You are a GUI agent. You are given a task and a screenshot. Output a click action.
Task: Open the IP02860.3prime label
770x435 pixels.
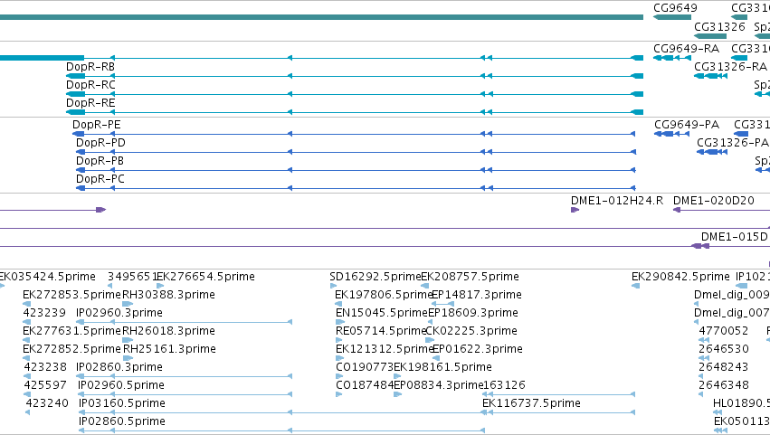[x=119, y=368]
